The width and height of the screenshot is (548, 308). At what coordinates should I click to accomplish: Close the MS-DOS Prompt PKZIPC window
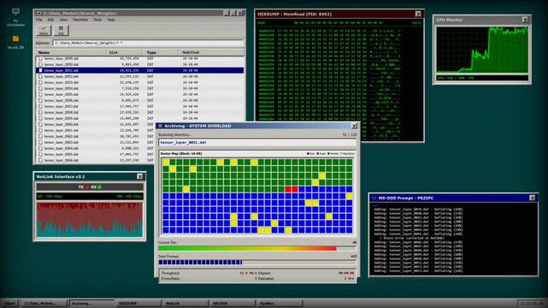[532, 198]
